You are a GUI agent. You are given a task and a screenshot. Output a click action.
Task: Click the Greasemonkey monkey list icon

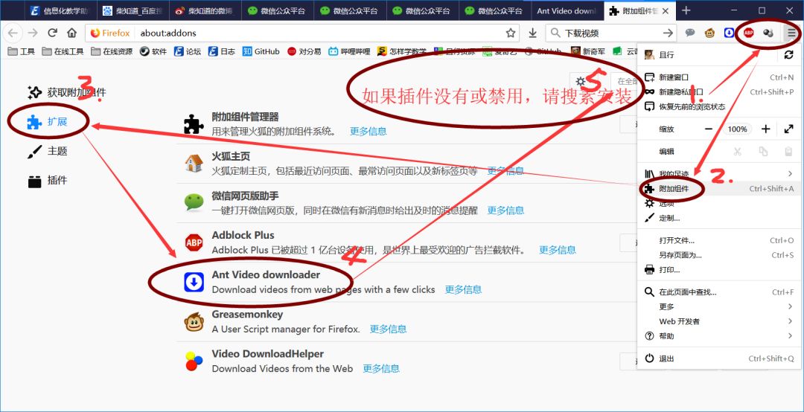tap(194, 322)
